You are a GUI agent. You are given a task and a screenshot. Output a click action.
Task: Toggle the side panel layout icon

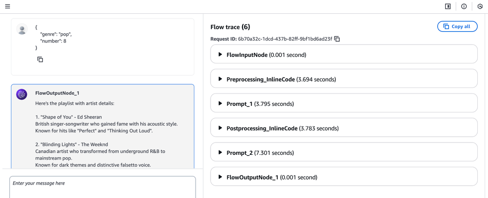click(x=448, y=6)
